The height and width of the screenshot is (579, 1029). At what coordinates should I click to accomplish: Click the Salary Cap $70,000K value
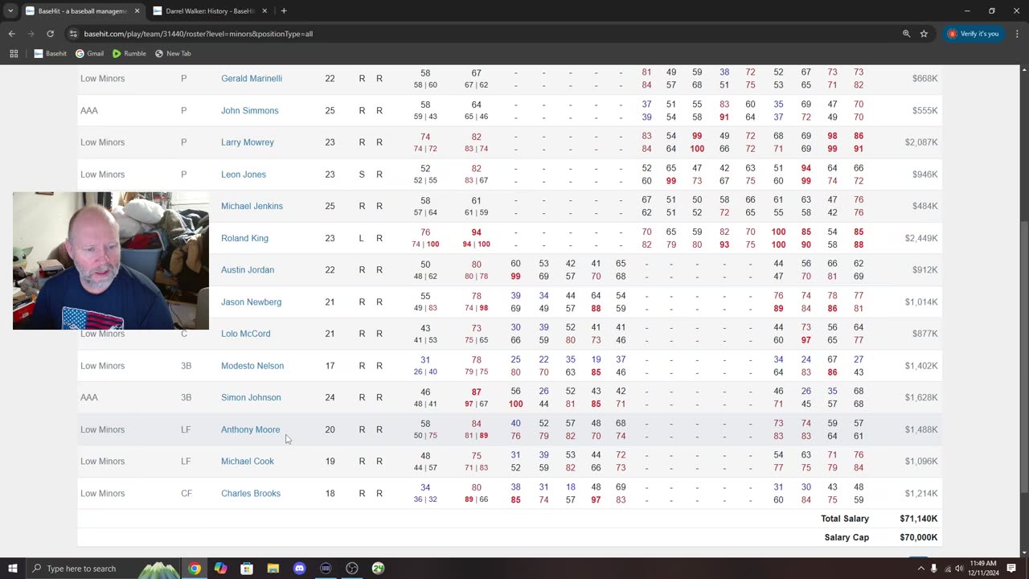[x=918, y=537]
